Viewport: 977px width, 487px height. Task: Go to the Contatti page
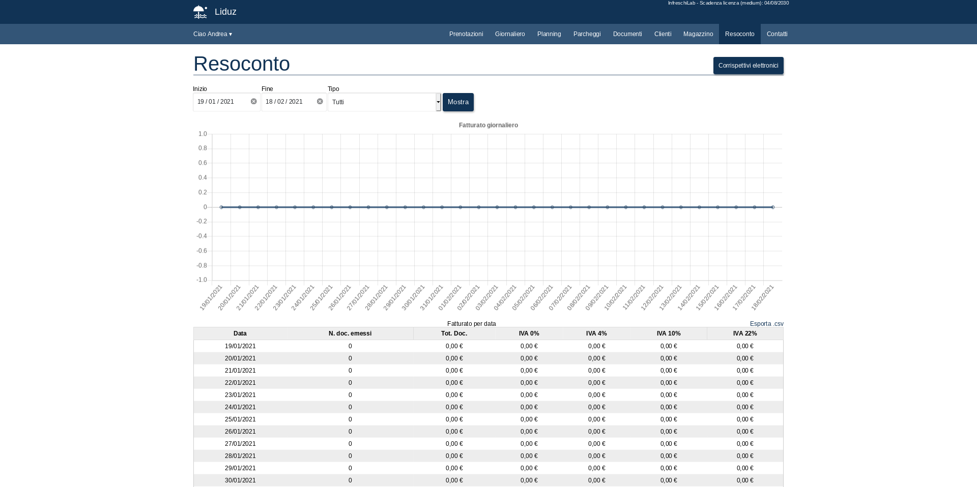[x=777, y=34]
